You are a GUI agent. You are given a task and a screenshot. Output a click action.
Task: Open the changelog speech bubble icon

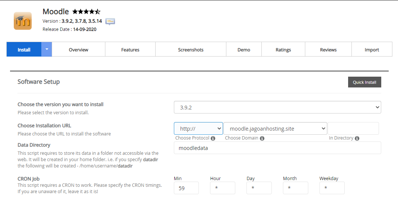coord(110,22)
